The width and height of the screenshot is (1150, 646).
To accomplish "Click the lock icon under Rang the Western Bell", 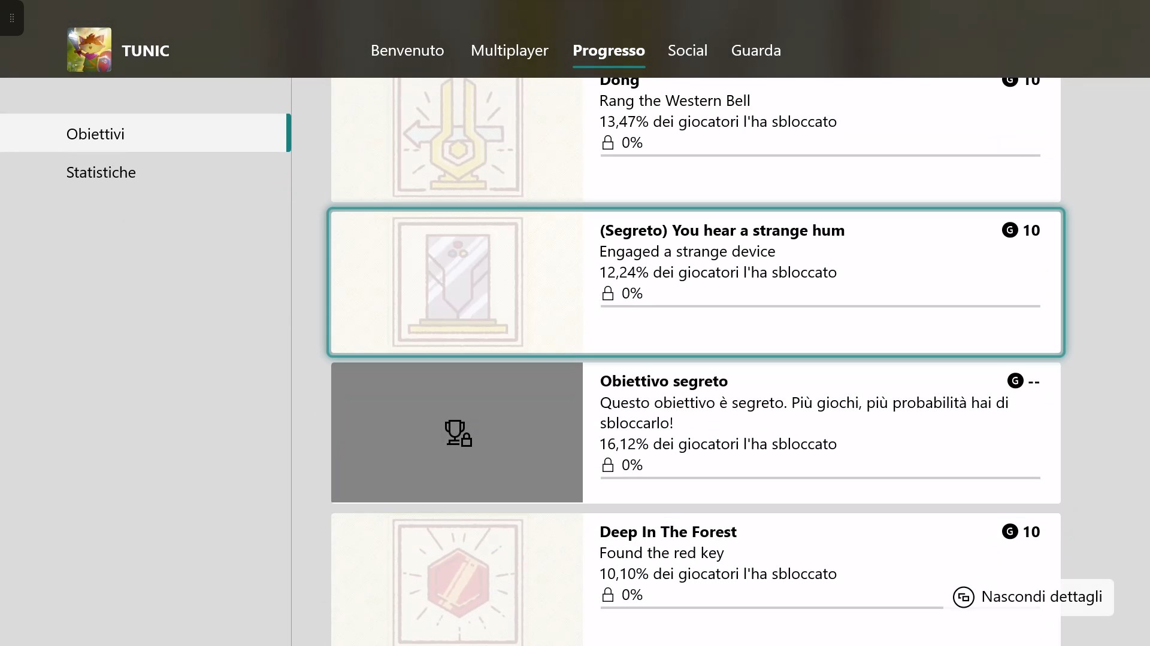I will pyautogui.click(x=608, y=142).
